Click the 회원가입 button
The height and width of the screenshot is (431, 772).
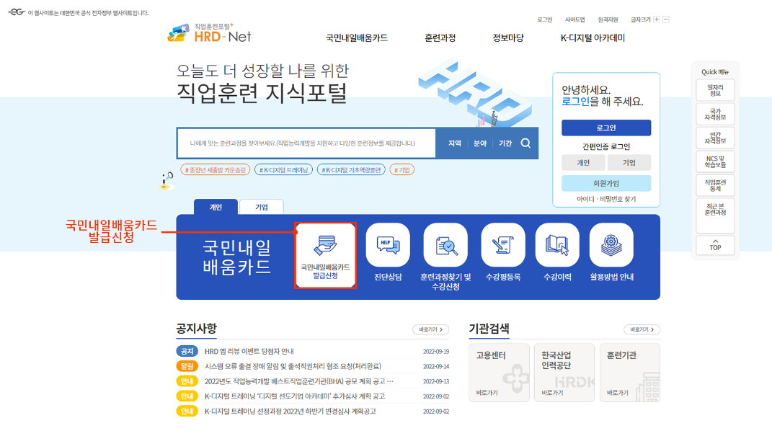tap(606, 183)
